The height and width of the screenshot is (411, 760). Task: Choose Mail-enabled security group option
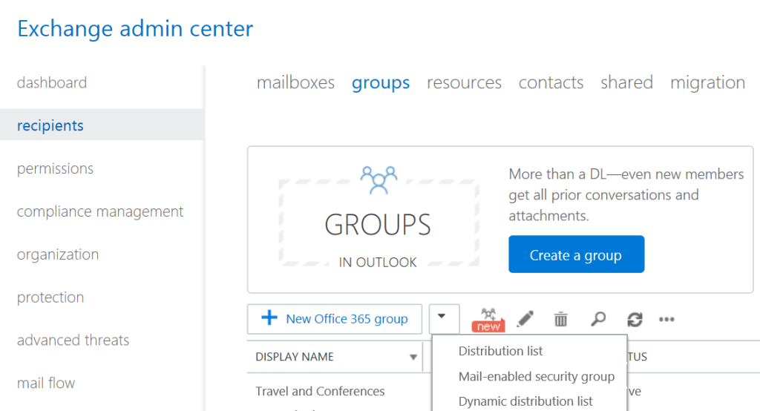pyautogui.click(x=536, y=376)
